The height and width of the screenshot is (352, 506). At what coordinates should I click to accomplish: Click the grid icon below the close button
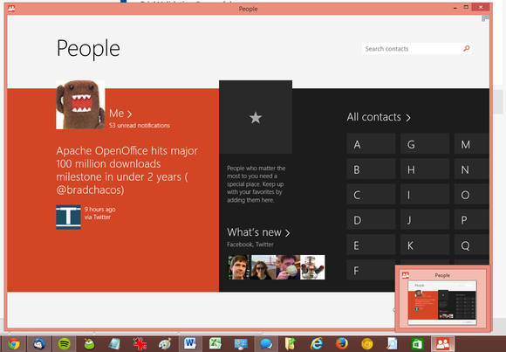pyautogui.click(x=485, y=18)
